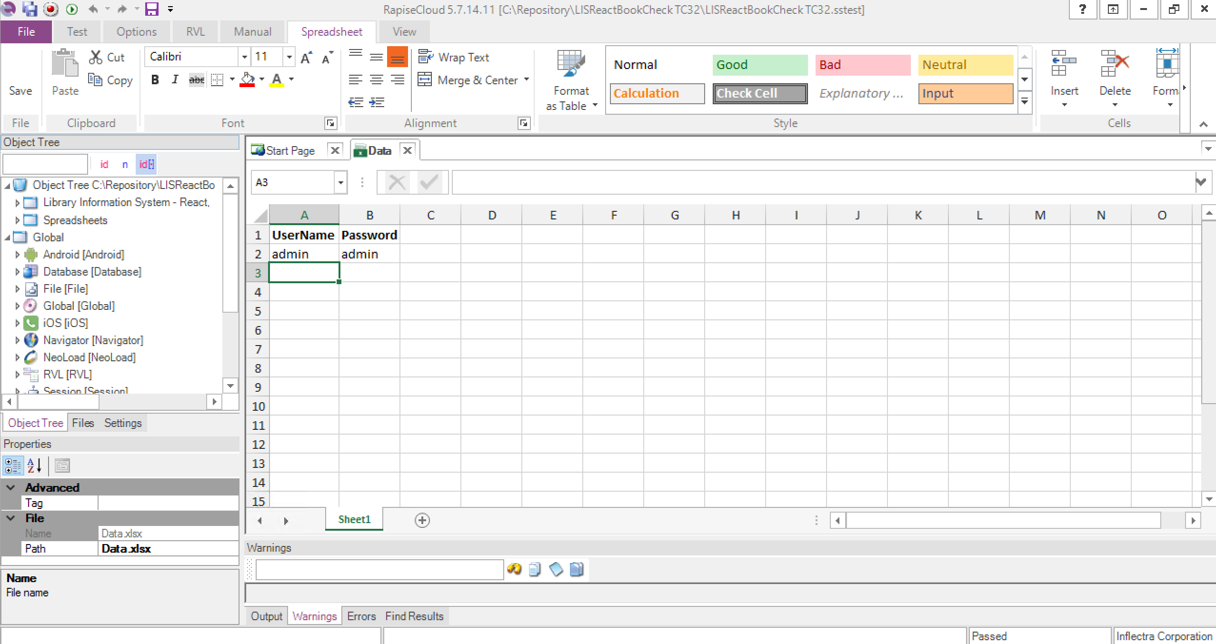
Task: Add a new sheet with plus icon
Action: (422, 520)
